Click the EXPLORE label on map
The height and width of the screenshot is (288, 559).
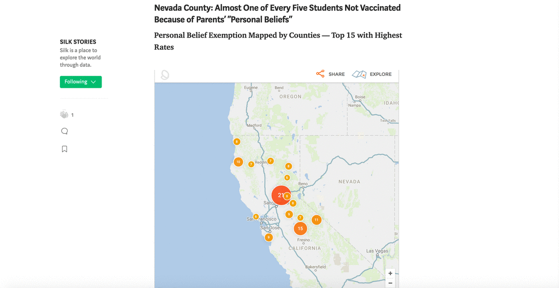(381, 74)
